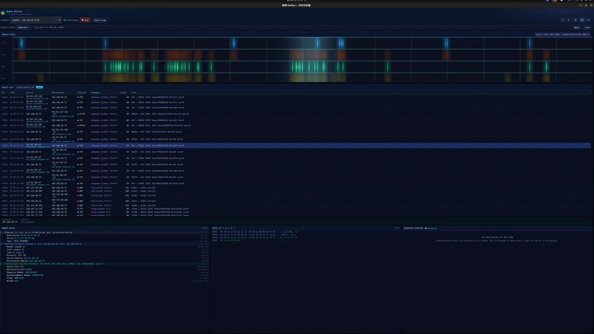
Task: Clear the display filter
Action: coord(587,27)
